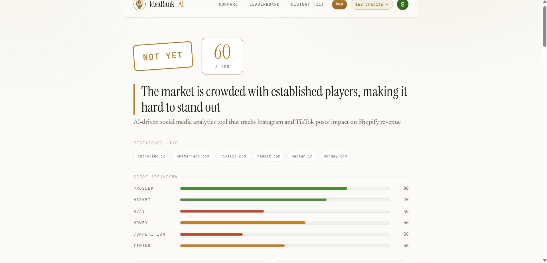Click the Market score value 70
Viewport: 547px width, 263px height.
(x=406, y=200)
